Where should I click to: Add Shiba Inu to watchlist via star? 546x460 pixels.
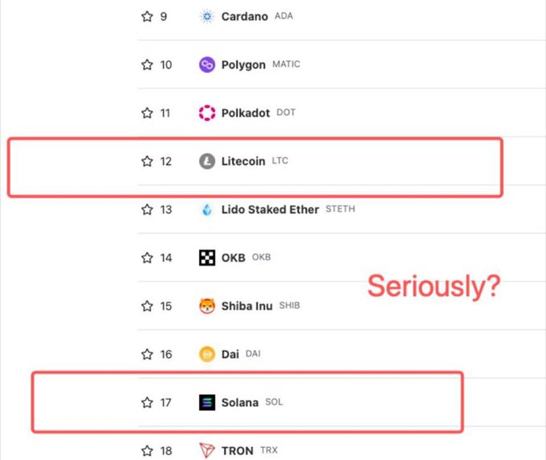[x=147, y=306]
